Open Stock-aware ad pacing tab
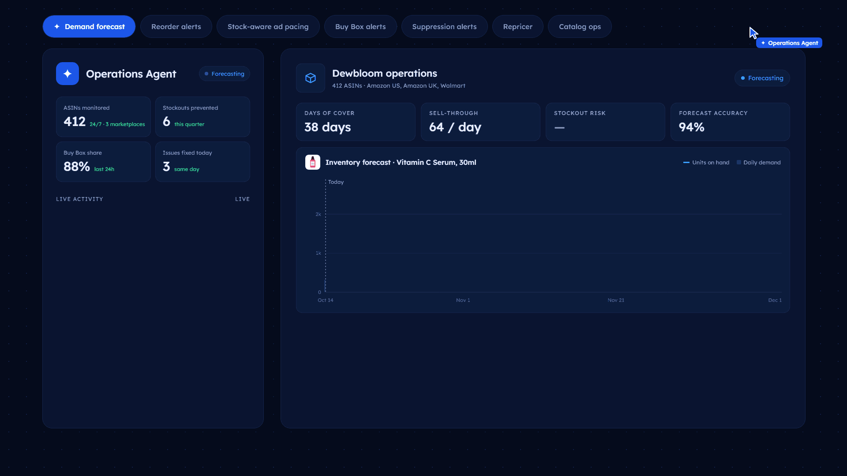Viewport: 847px width, 476px height. click(268, 26)
